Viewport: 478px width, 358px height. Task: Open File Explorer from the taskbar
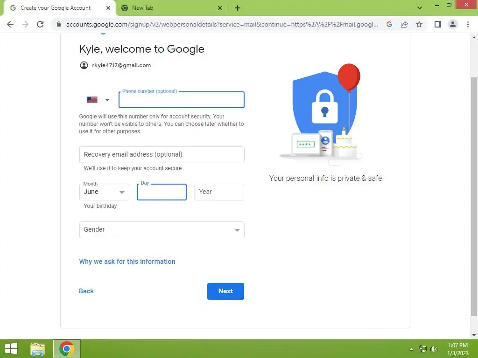click(38, 349)
